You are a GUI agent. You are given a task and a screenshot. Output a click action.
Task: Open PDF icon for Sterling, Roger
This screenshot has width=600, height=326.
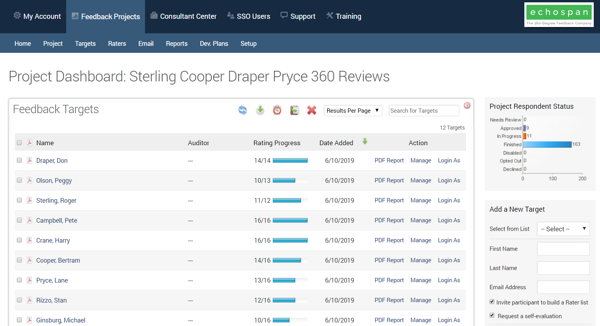pos(29,200)
